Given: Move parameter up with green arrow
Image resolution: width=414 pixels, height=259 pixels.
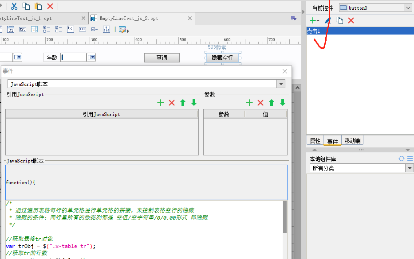Looking at the screenshot, I should 272,103.
